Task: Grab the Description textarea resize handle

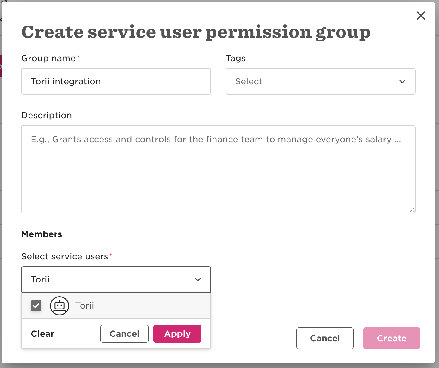Action: pyautogui.click(x=412, y=210)
